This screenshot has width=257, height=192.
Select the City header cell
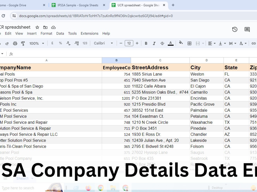pos(207,68)
